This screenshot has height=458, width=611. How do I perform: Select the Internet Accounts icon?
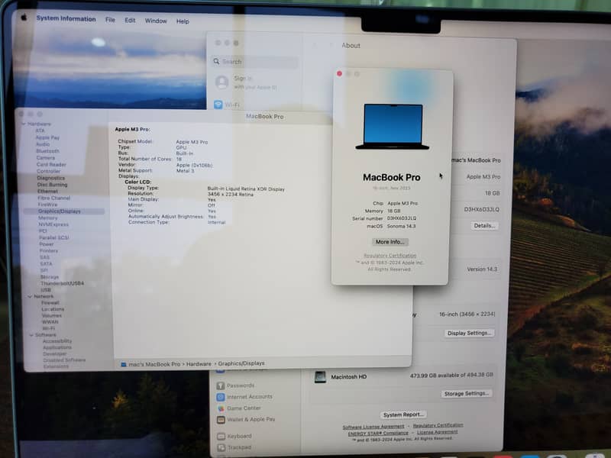[220, 397]
